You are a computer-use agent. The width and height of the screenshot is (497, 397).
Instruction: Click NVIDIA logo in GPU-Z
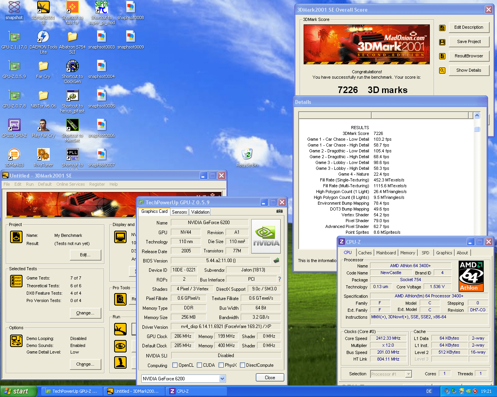click(x=266, y=236)
